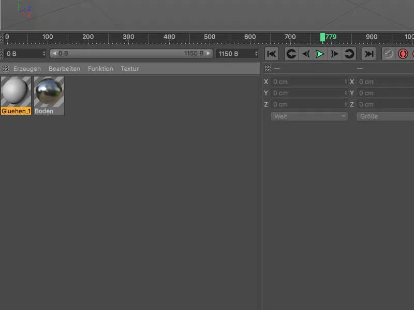This screenshot has height=310, width=414.
Task: Click the right arrow of range slider
Action: pos(209,54)
